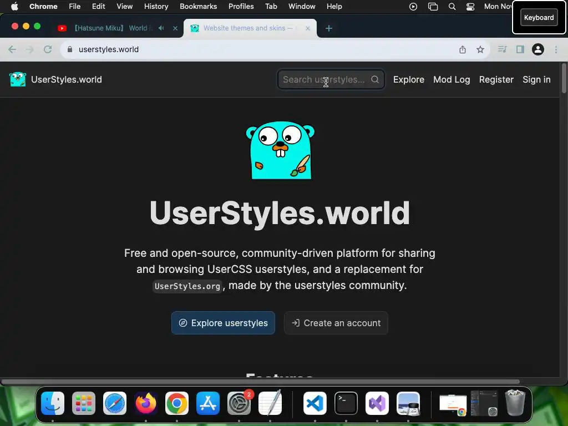Click the Explore userstyles button

[223, 323]
